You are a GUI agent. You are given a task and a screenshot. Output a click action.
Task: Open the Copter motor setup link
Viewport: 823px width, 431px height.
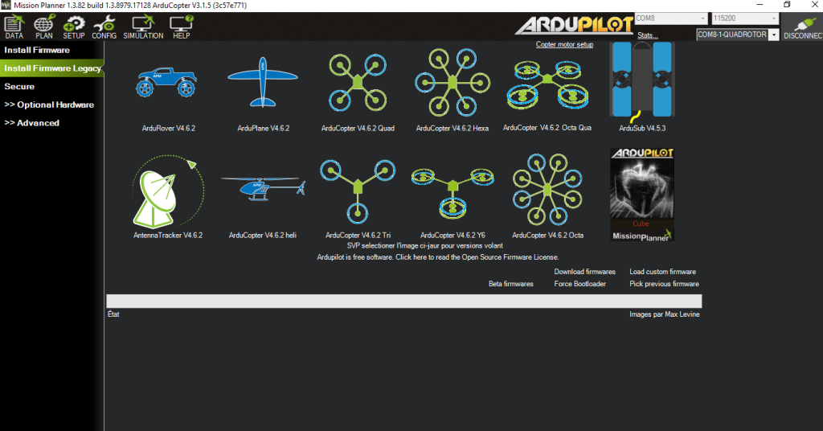[x=564, y=44]
